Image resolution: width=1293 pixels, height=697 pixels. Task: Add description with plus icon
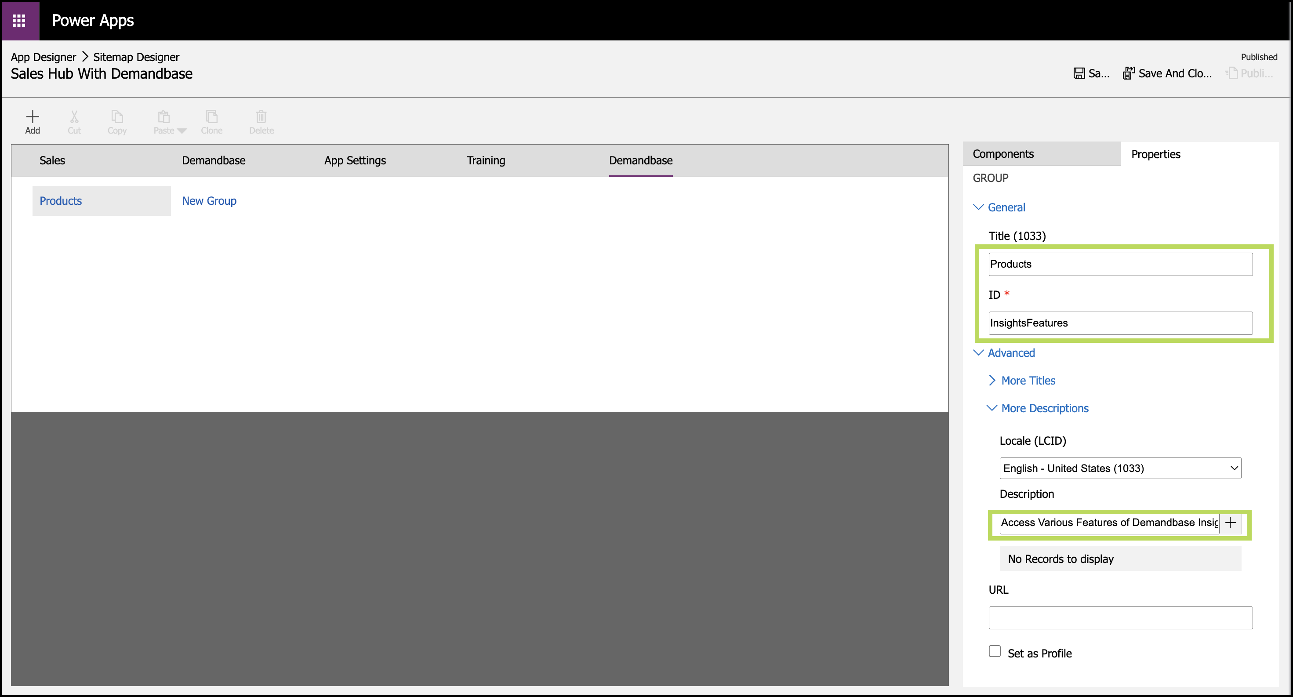[1230, 523]
